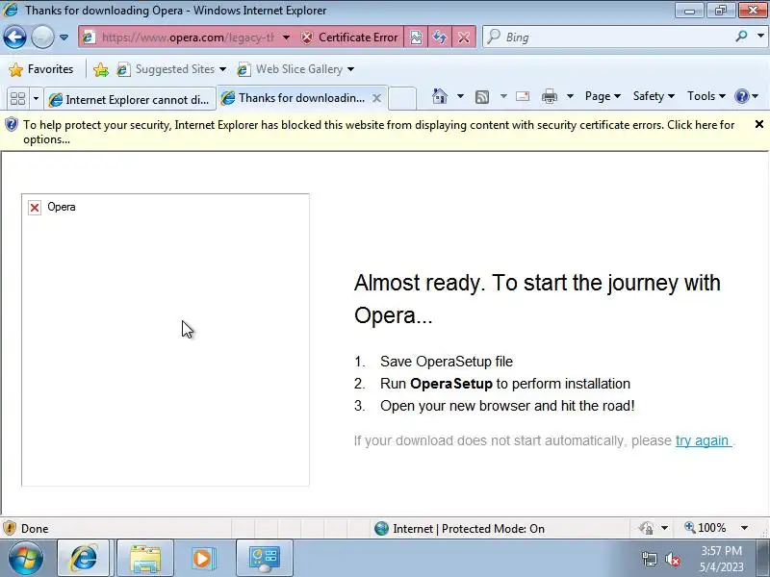Stop loading with the red X icon
Viewport: 770px width, 577px height.
pyautogui.click(x=463, y=38)
